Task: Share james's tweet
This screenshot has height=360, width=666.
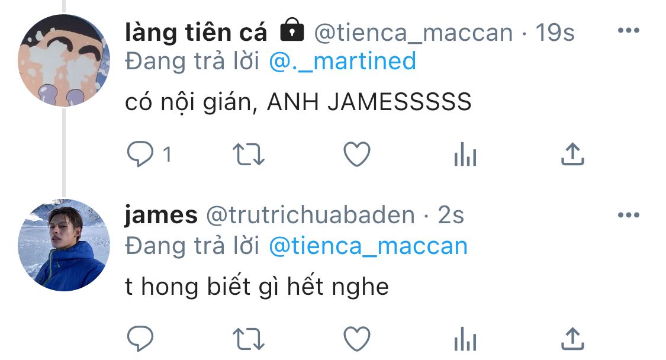Action: 573,339
